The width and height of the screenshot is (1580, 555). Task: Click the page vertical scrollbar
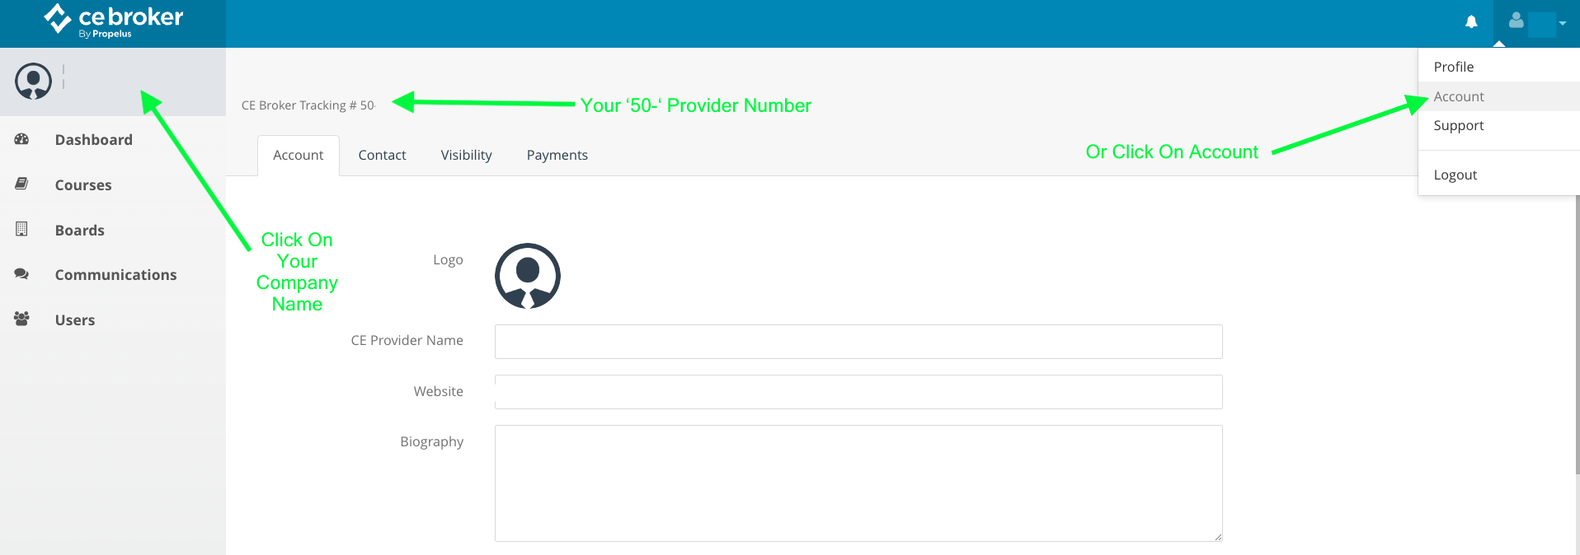pos(1577,335)
